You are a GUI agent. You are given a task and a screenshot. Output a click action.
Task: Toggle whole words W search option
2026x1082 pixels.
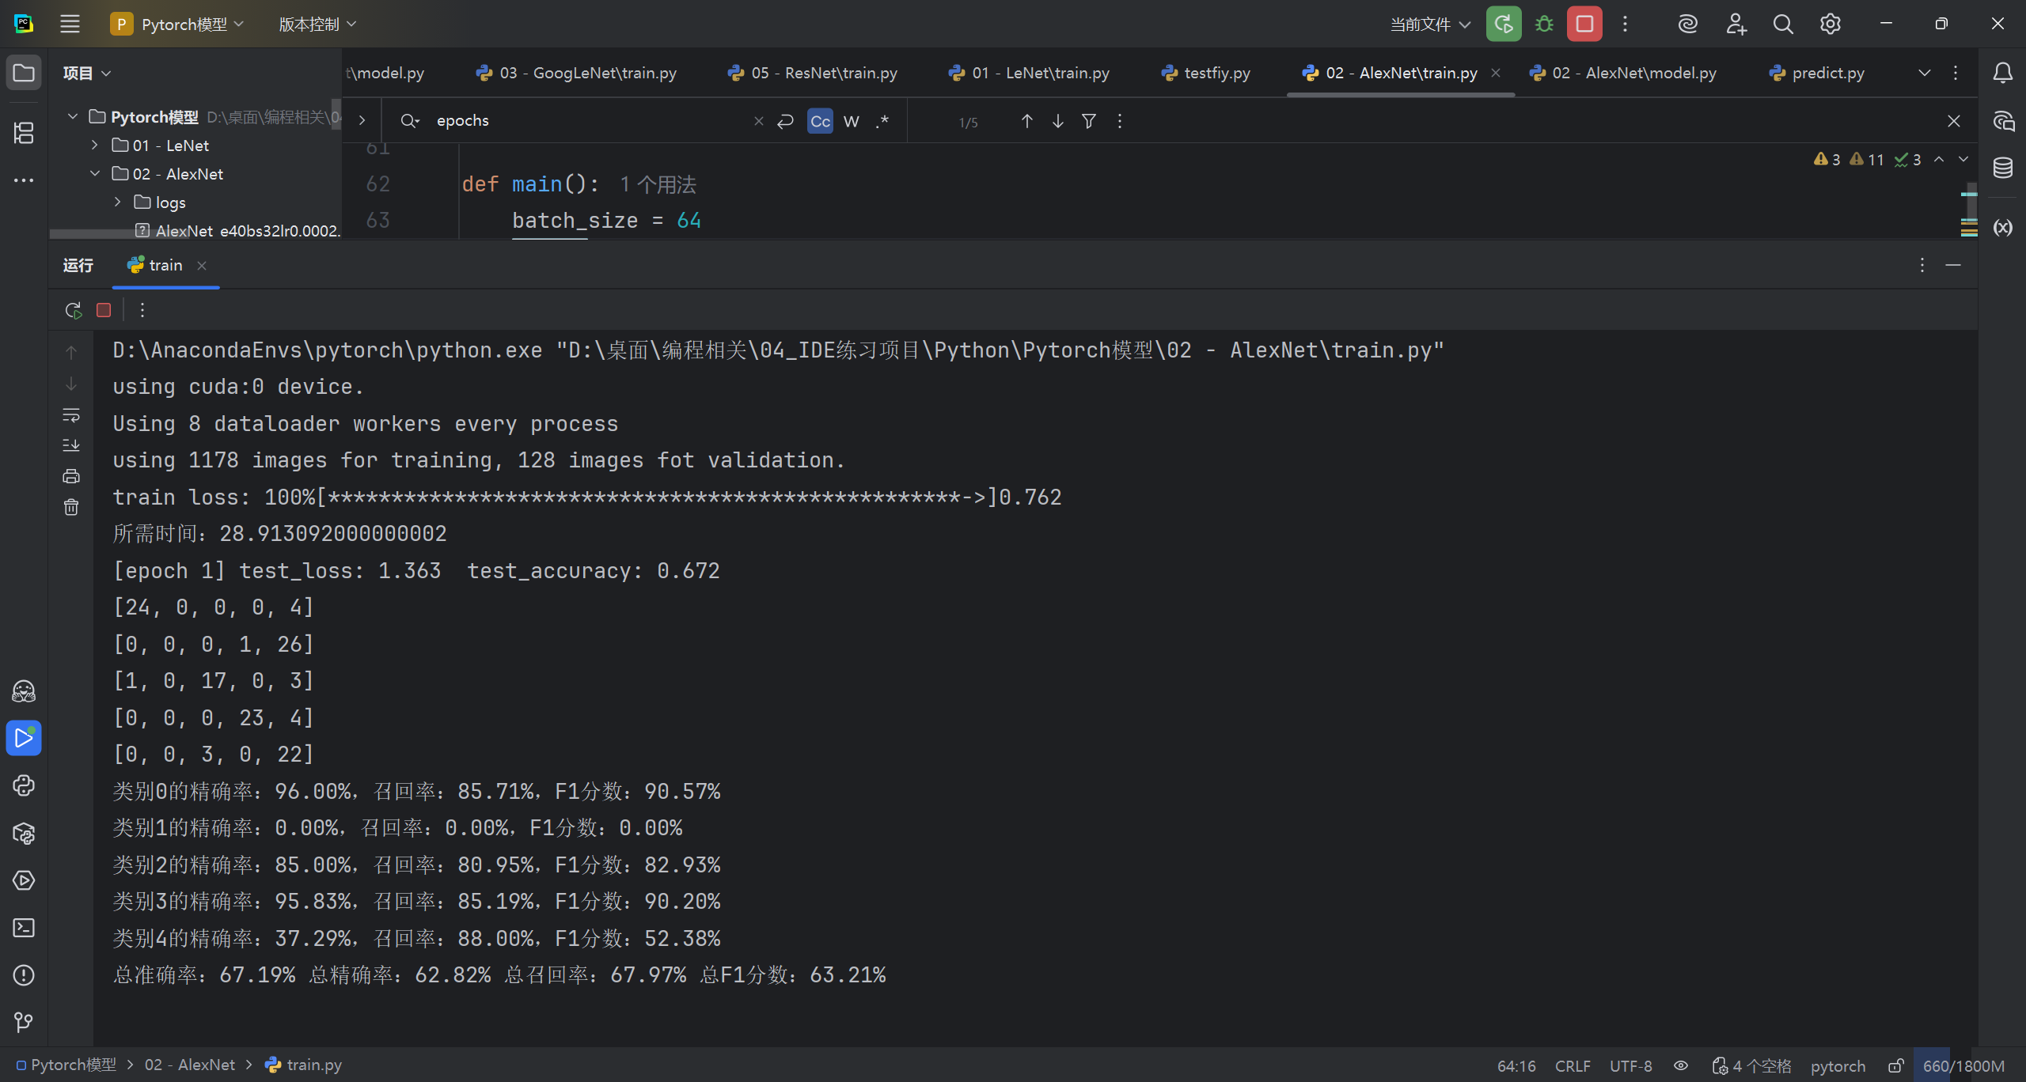852,121
